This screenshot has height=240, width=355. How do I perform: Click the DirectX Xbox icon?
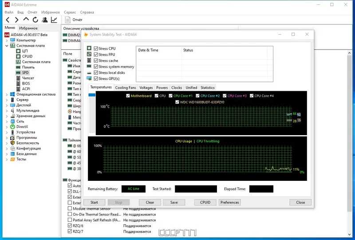(13, 127)
